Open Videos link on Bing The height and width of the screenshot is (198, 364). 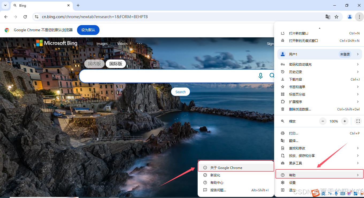122,43
